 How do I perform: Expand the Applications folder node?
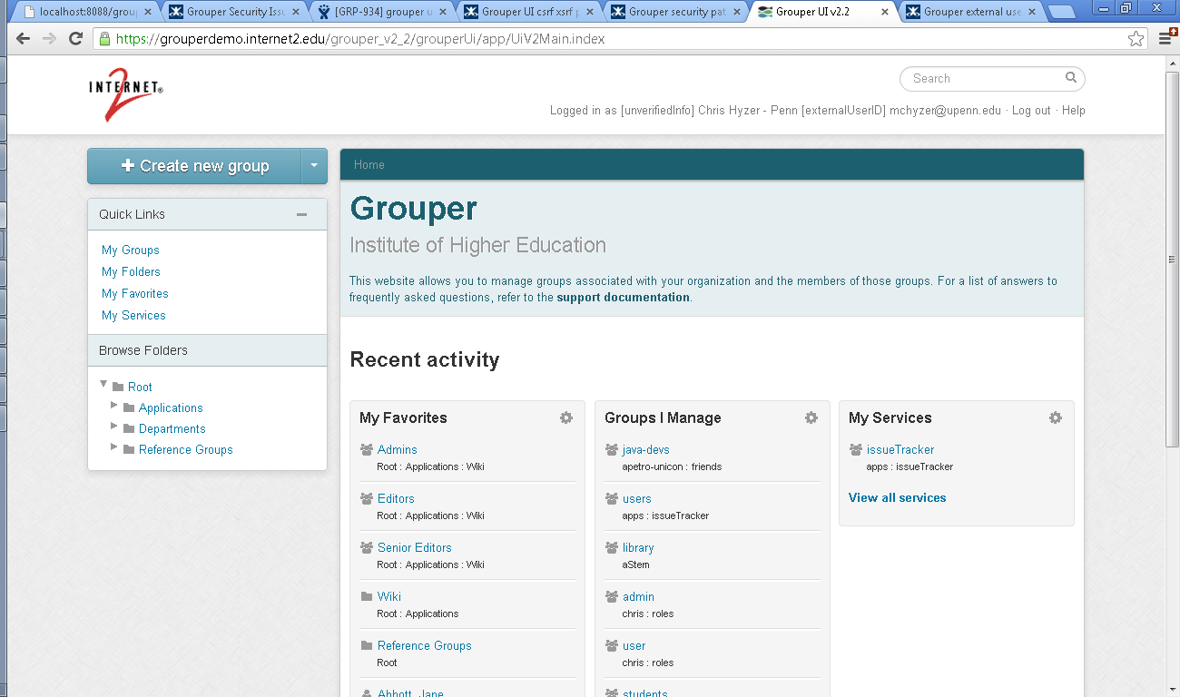coord(114,406)
